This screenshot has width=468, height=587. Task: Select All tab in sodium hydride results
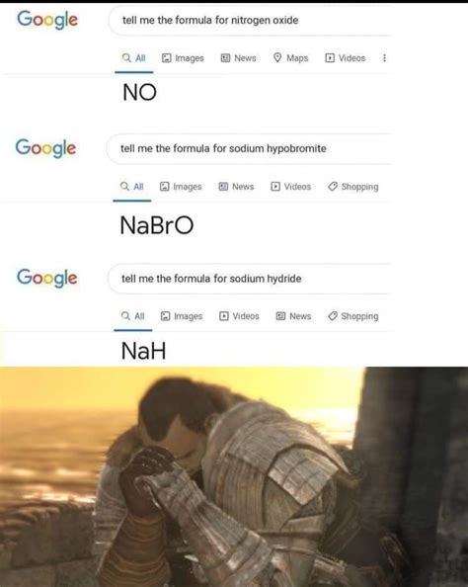(x=133, y=316)
